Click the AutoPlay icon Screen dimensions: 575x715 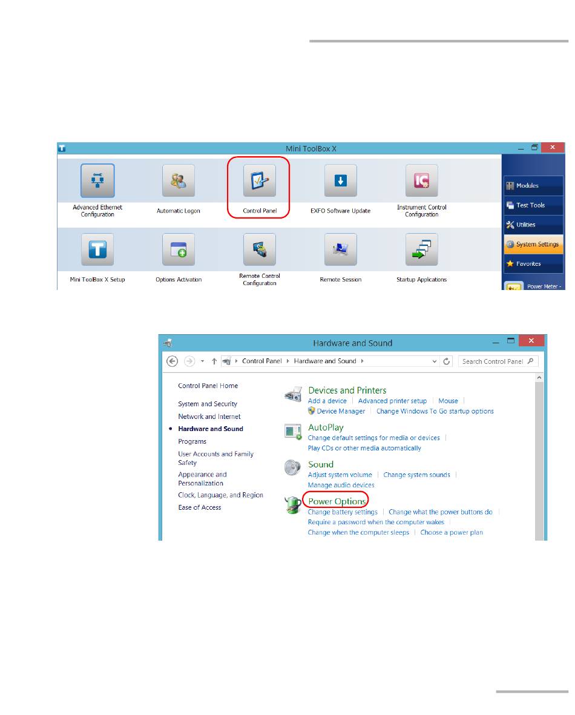coord(293,432)
